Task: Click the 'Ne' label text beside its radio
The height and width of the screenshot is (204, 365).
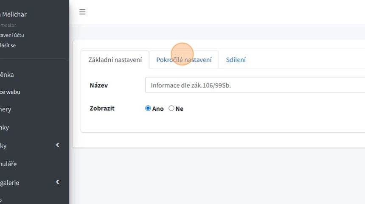Action: click(180, 109)
